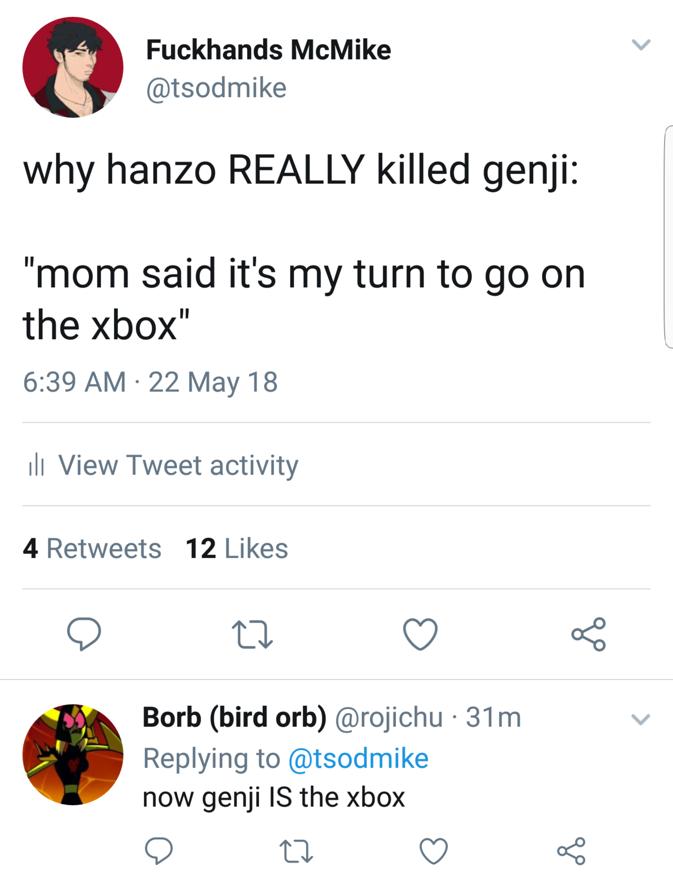Expand the main tweet options chevron
The width and height of the screenshot is (673, 873).
coord(641,45)
